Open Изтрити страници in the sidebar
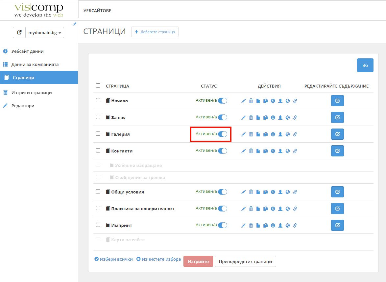Viewport: 386px width, 282px height. pos(32,93)
